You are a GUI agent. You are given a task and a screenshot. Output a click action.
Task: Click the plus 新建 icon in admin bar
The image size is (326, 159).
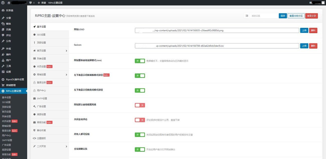pyautogui.click(x=39, y=3)
